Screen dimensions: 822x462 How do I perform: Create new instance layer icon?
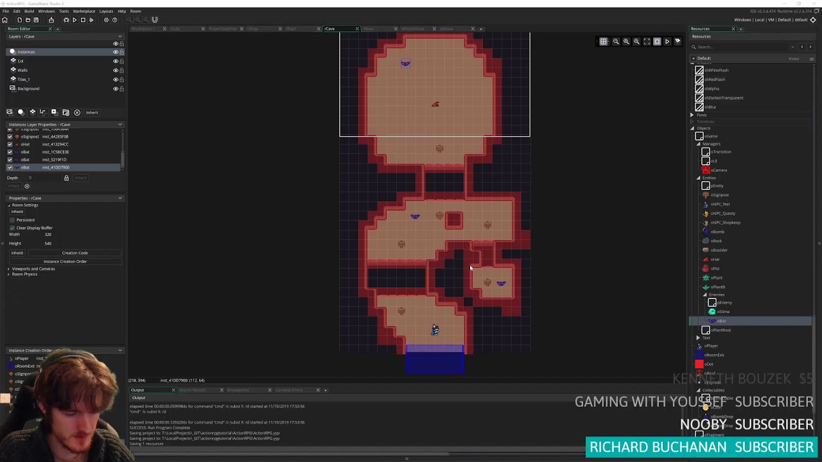coord(21,112)
